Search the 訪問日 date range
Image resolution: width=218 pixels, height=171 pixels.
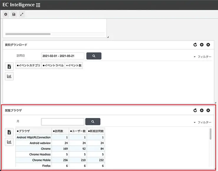[x=94, y=56]
